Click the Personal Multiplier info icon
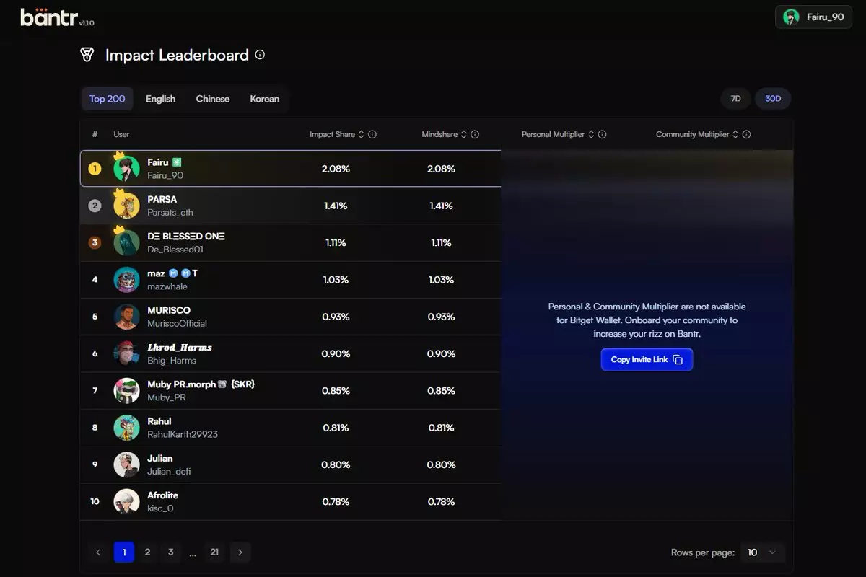The width and height of the screenshot is (866, 577). pos(602,135)
